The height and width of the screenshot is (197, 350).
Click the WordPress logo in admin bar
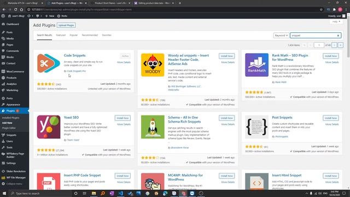coord(3,16)
